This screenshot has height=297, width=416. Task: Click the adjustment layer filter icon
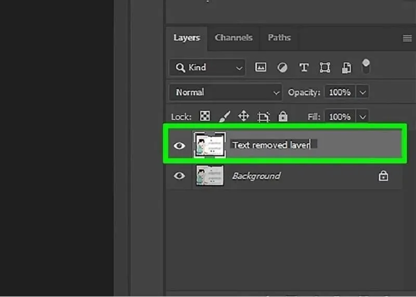(x=282, y=67)
